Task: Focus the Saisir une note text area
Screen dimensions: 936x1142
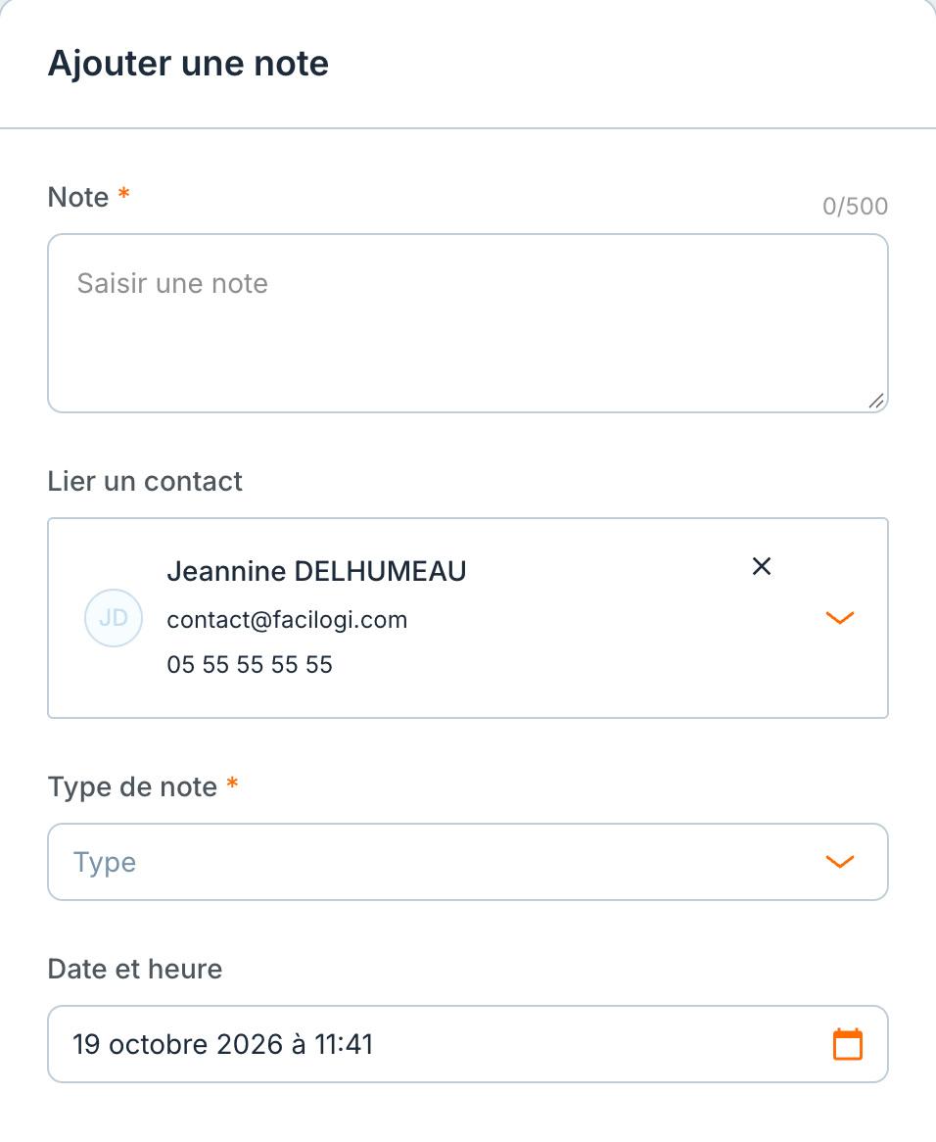Action: coord(468,323)
